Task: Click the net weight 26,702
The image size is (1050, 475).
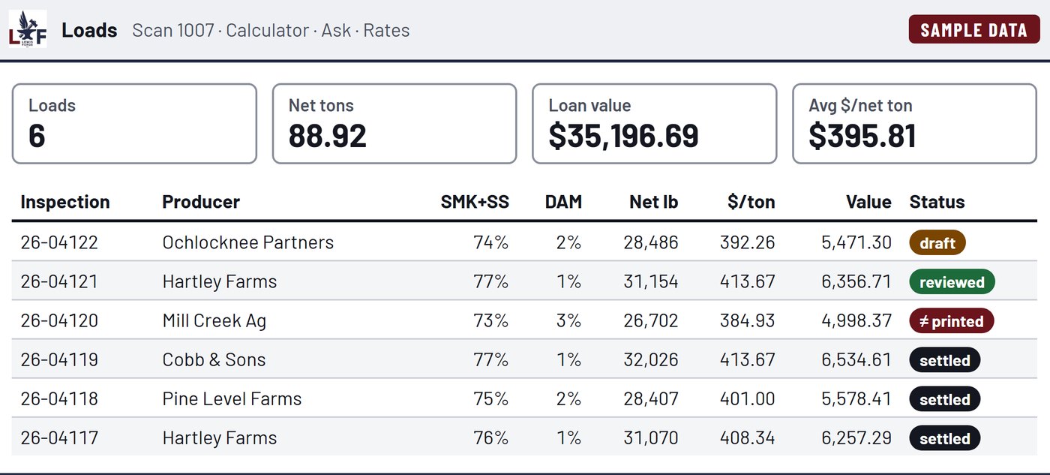Action: pyautogui.click(x=651, y=320)
